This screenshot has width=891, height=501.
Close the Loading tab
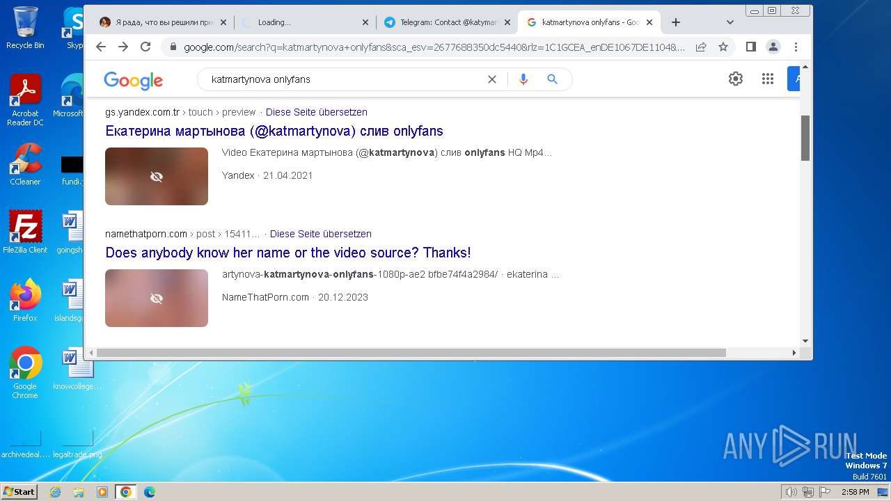(365, 22)
